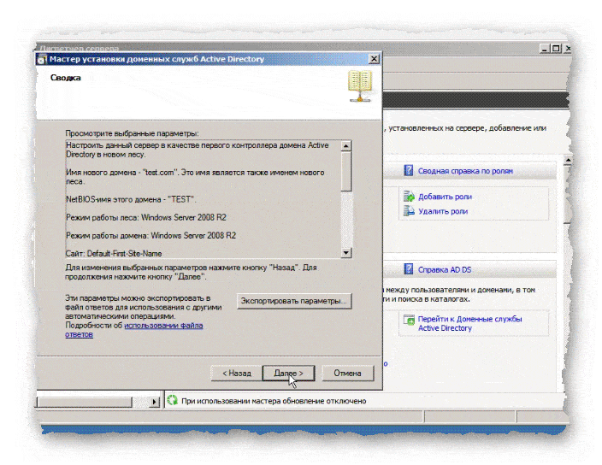Click the Сводная справка help icon
The width and height of the screenshot is (602, 465).
[409, 170]
